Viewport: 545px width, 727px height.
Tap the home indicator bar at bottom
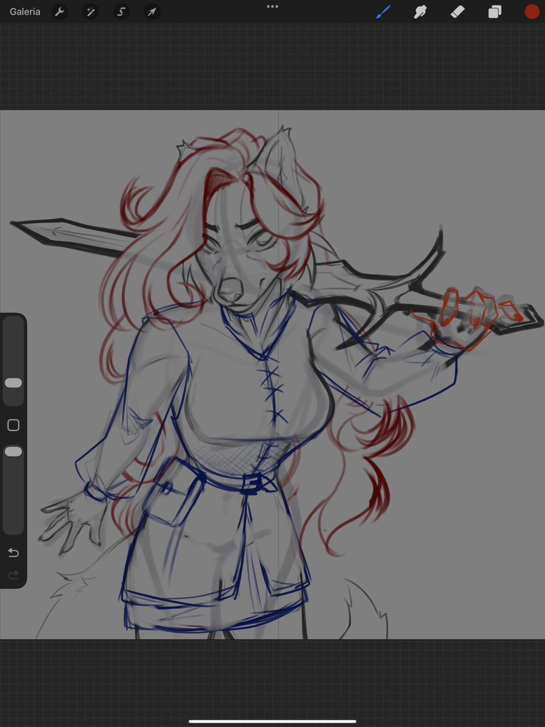click(x=272, y=721)
